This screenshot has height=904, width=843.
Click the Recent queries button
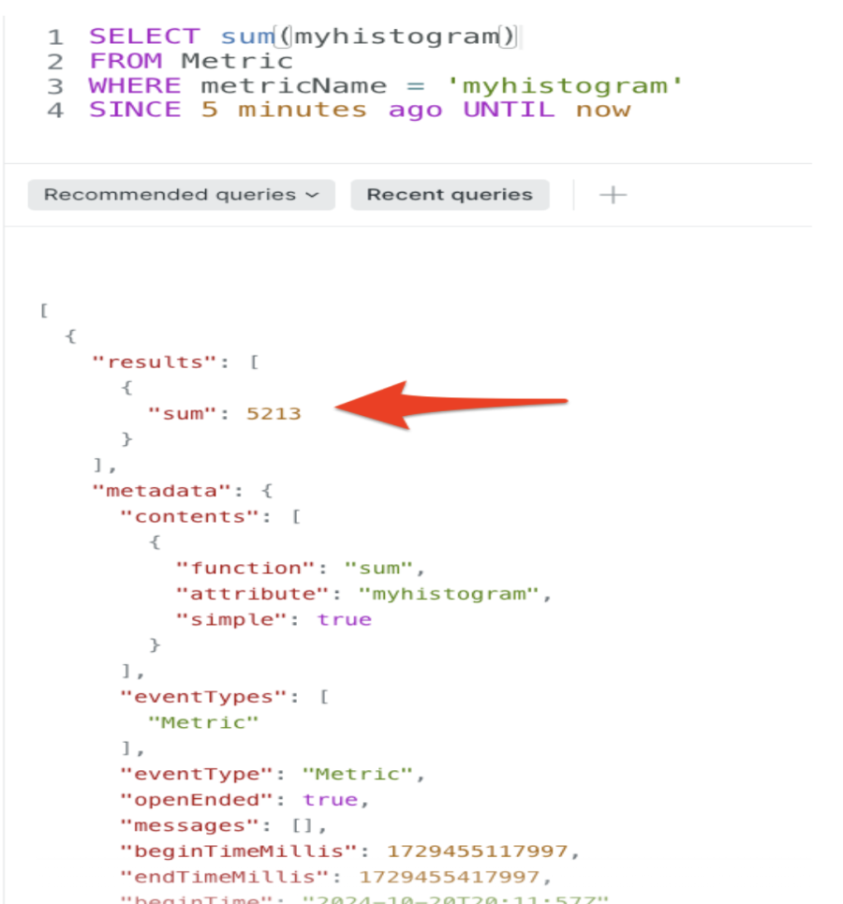click(450, 195)
